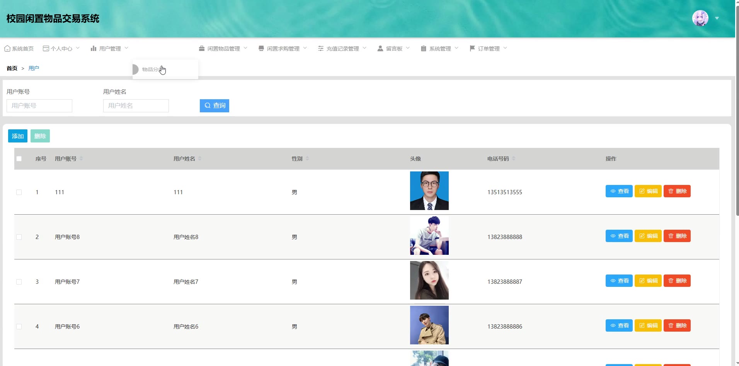Click the vertical page scrollbar

pos(737,116)
